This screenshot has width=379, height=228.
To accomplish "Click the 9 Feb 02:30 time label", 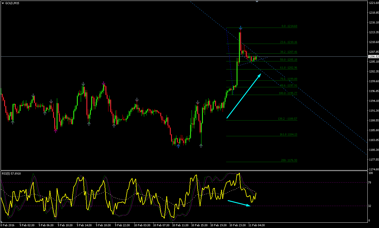I will coord(27,225).
